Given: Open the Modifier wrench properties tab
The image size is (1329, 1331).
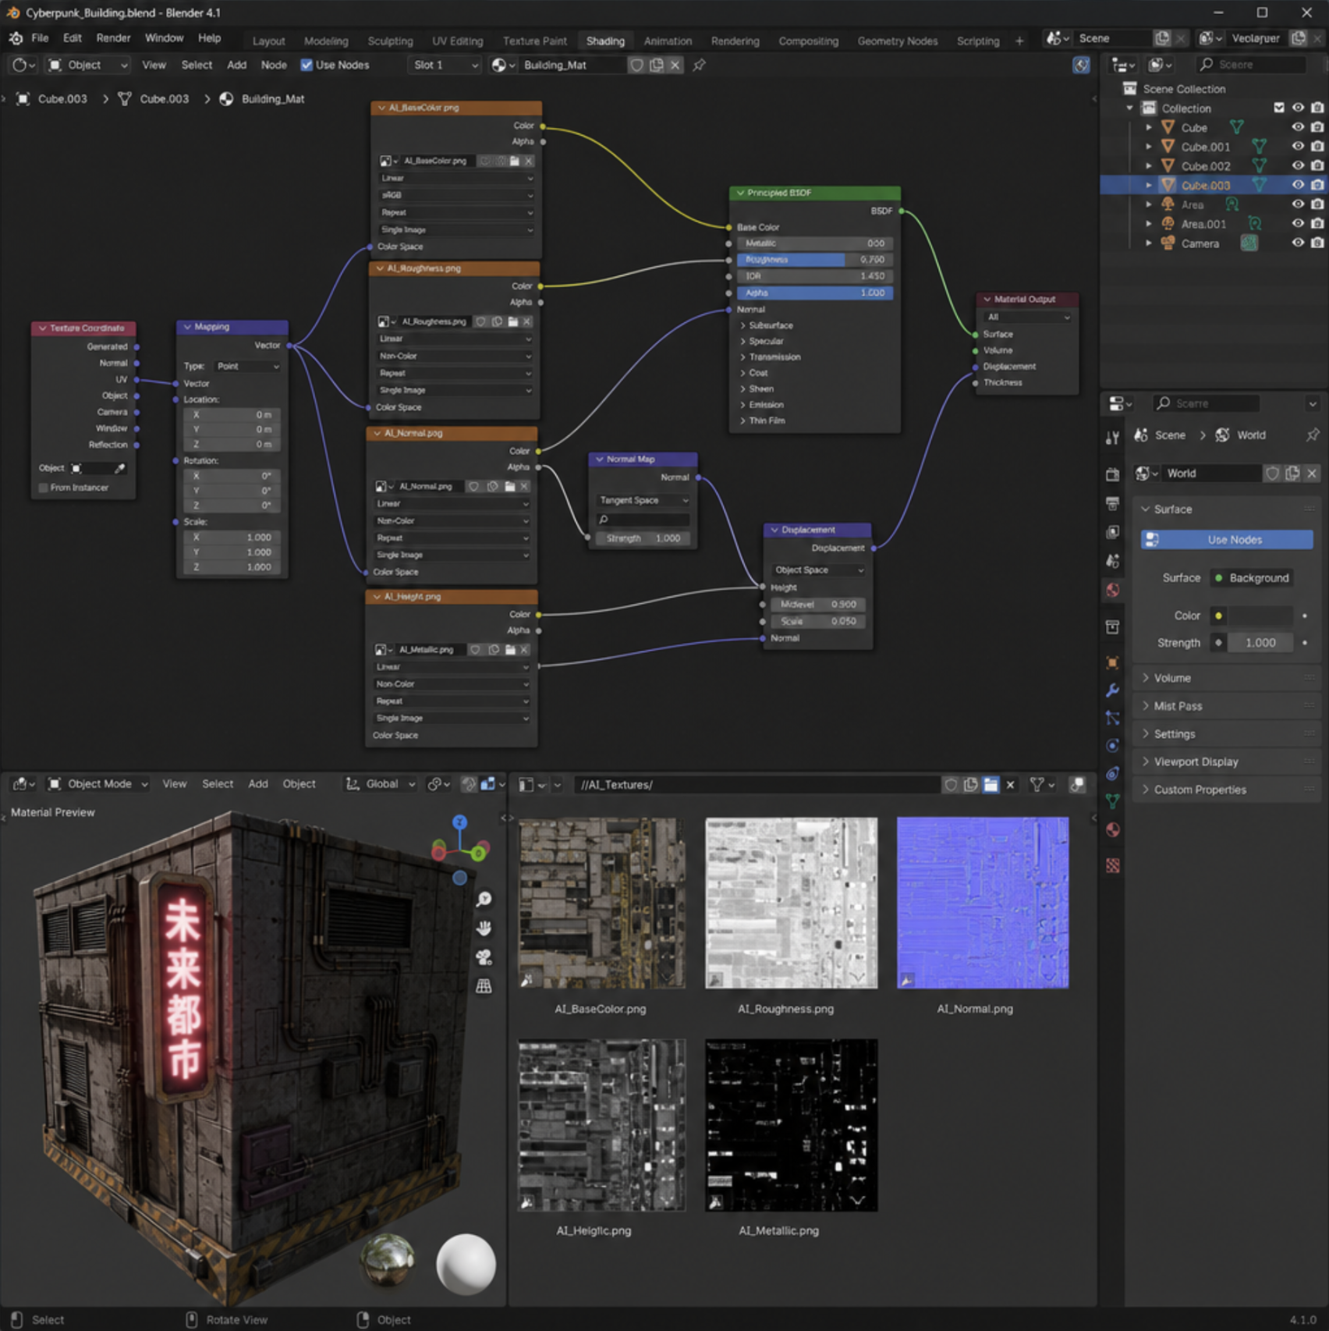Looking at the screenshot, I should pyautogui.click(x=1113, y=690).
